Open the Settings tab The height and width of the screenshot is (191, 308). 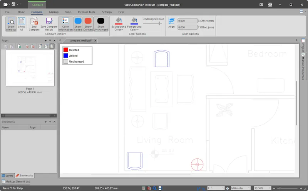(107, 12)
